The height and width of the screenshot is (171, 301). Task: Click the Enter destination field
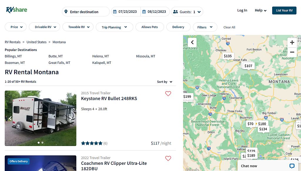pyautogui.click(x=86, y=12)
